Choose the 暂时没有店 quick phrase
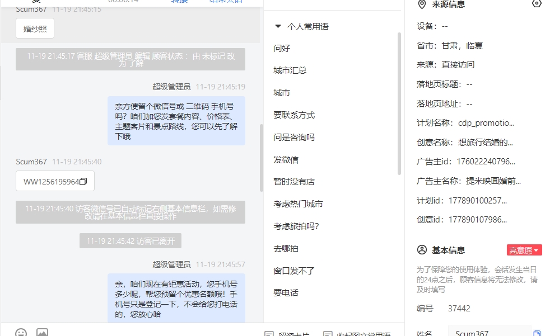The height and width of the screenshot is (336, 550). (294, 182)
